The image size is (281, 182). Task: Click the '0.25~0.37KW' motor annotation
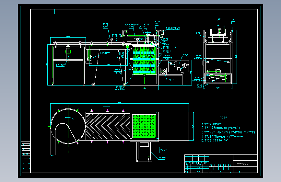pyautogui.click(x=173, y=28)
